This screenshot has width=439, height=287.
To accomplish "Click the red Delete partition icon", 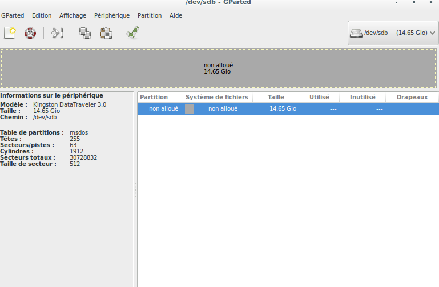I will [30, 33].
